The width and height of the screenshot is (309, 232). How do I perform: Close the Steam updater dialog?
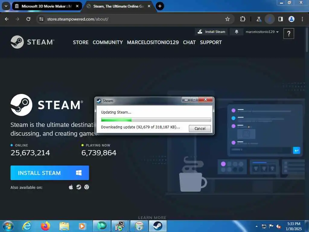click(205, 100)
